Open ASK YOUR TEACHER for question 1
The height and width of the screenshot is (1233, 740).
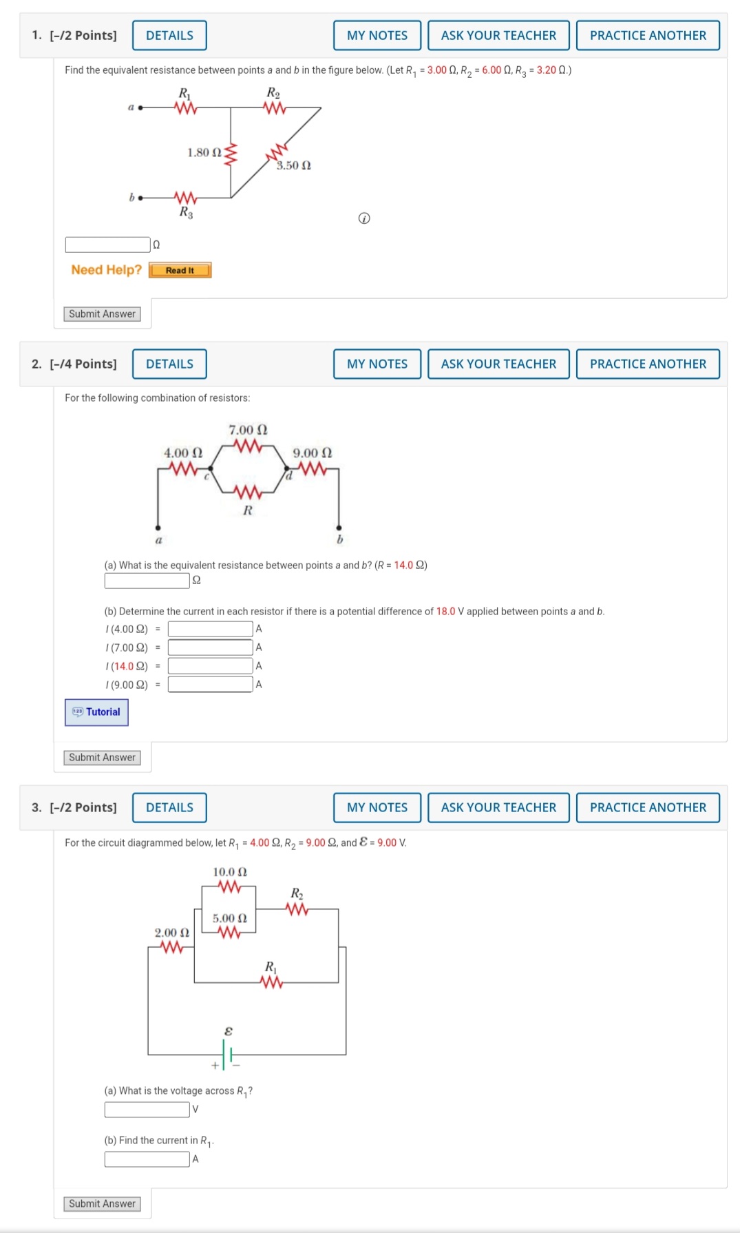point(498,35)
